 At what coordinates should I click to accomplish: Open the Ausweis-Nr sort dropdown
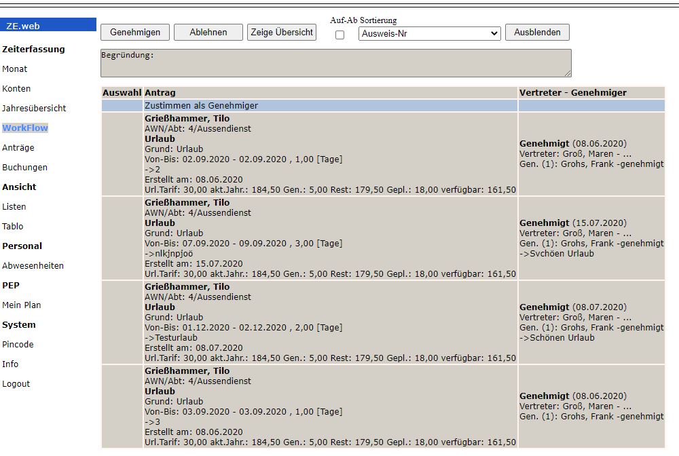(429, 33)
